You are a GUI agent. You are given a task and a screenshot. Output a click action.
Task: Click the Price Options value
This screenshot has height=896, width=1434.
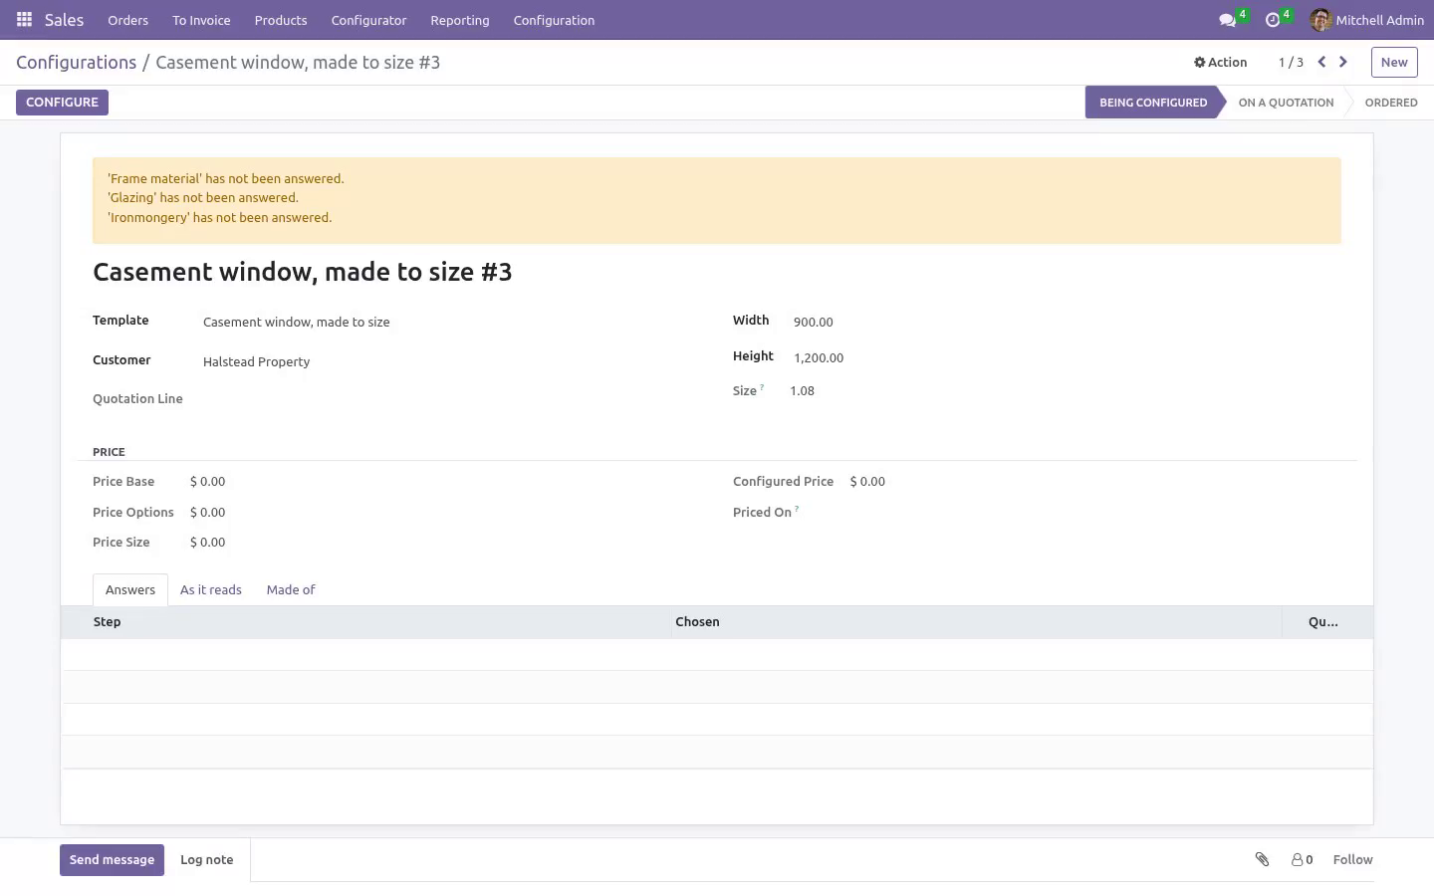click(x=207, y=512)
